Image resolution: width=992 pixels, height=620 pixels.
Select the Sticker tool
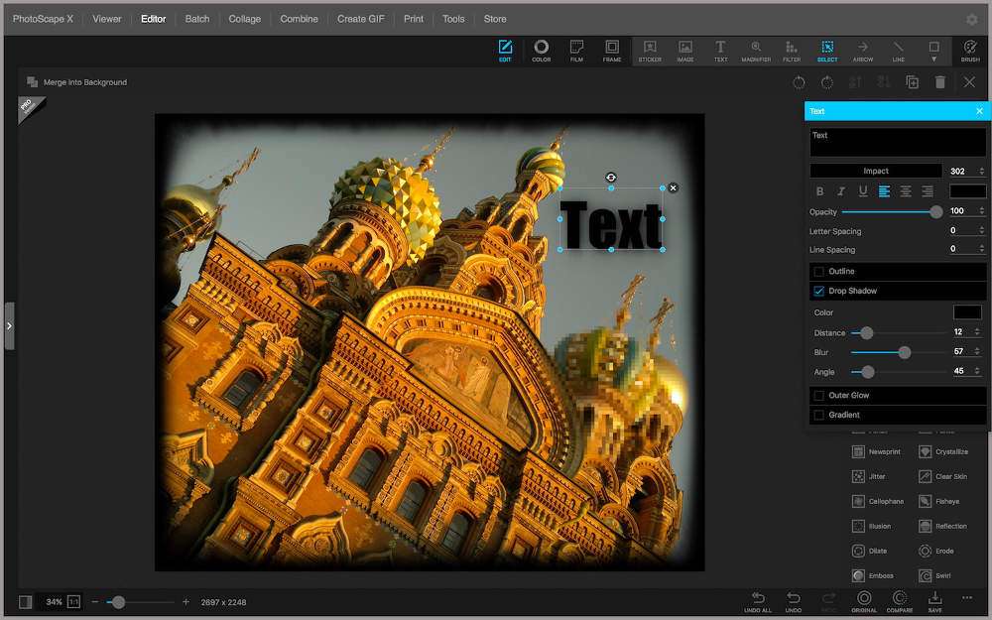pyautogui.click(x=650, y=51)
